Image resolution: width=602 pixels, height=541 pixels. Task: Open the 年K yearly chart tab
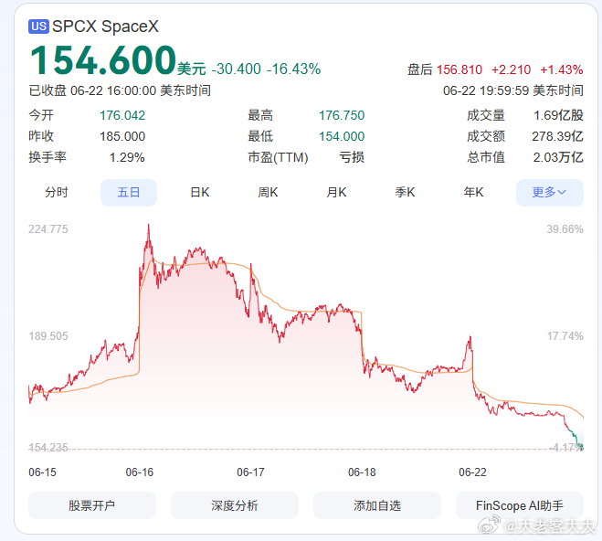click(473, 192)
